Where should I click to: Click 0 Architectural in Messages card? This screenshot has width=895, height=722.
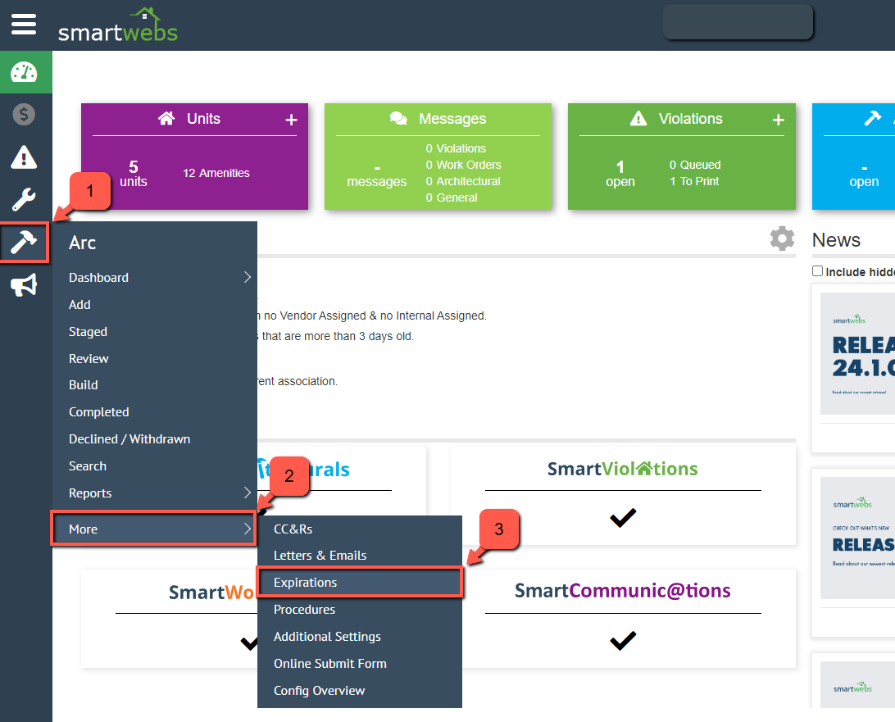pos(463,181)
